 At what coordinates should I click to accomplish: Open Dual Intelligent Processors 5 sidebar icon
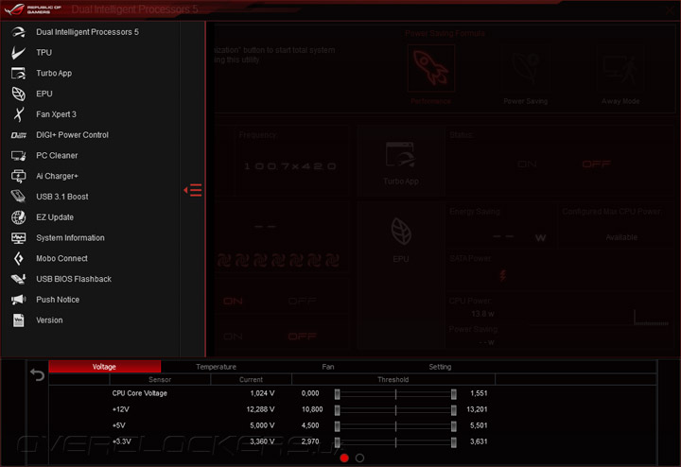18,32
